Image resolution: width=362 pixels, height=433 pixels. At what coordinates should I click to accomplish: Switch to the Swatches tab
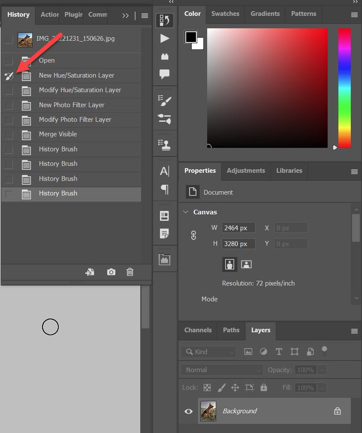click(x=225, y=14)
